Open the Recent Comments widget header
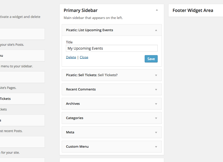Image resolution: width=223 pixels, height=162 pixels. (x=112, y=89)
